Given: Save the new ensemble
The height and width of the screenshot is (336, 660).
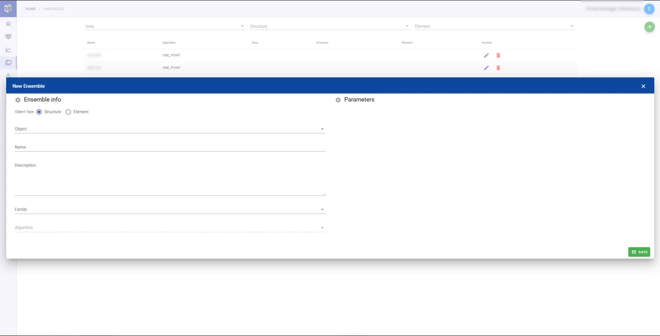Looking at the screenshot, I should (x=639, y=252).
